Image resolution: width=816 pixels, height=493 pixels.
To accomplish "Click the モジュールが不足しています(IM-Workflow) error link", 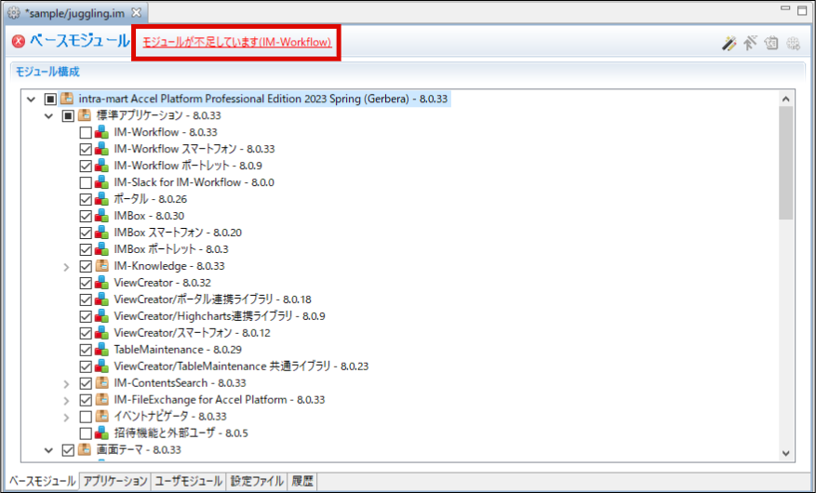I will (236, 42).
